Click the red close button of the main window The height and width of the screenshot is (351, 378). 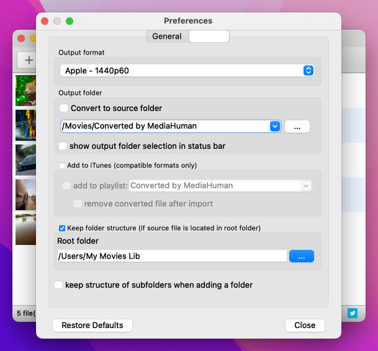coord(21,38)
